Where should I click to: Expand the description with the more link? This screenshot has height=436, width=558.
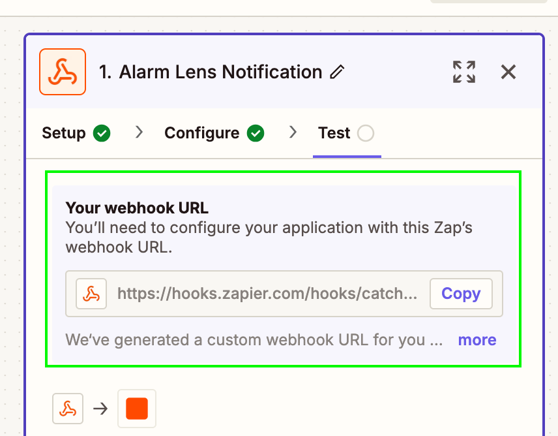coord(477,340)
